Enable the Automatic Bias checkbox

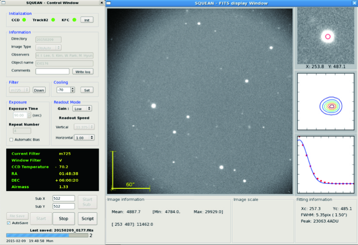coord(11,140)
